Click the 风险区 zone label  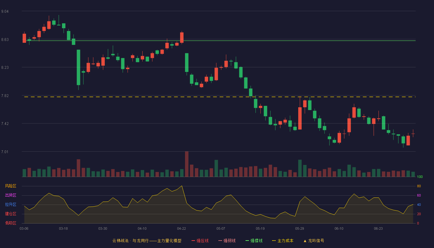click(11, 186)
